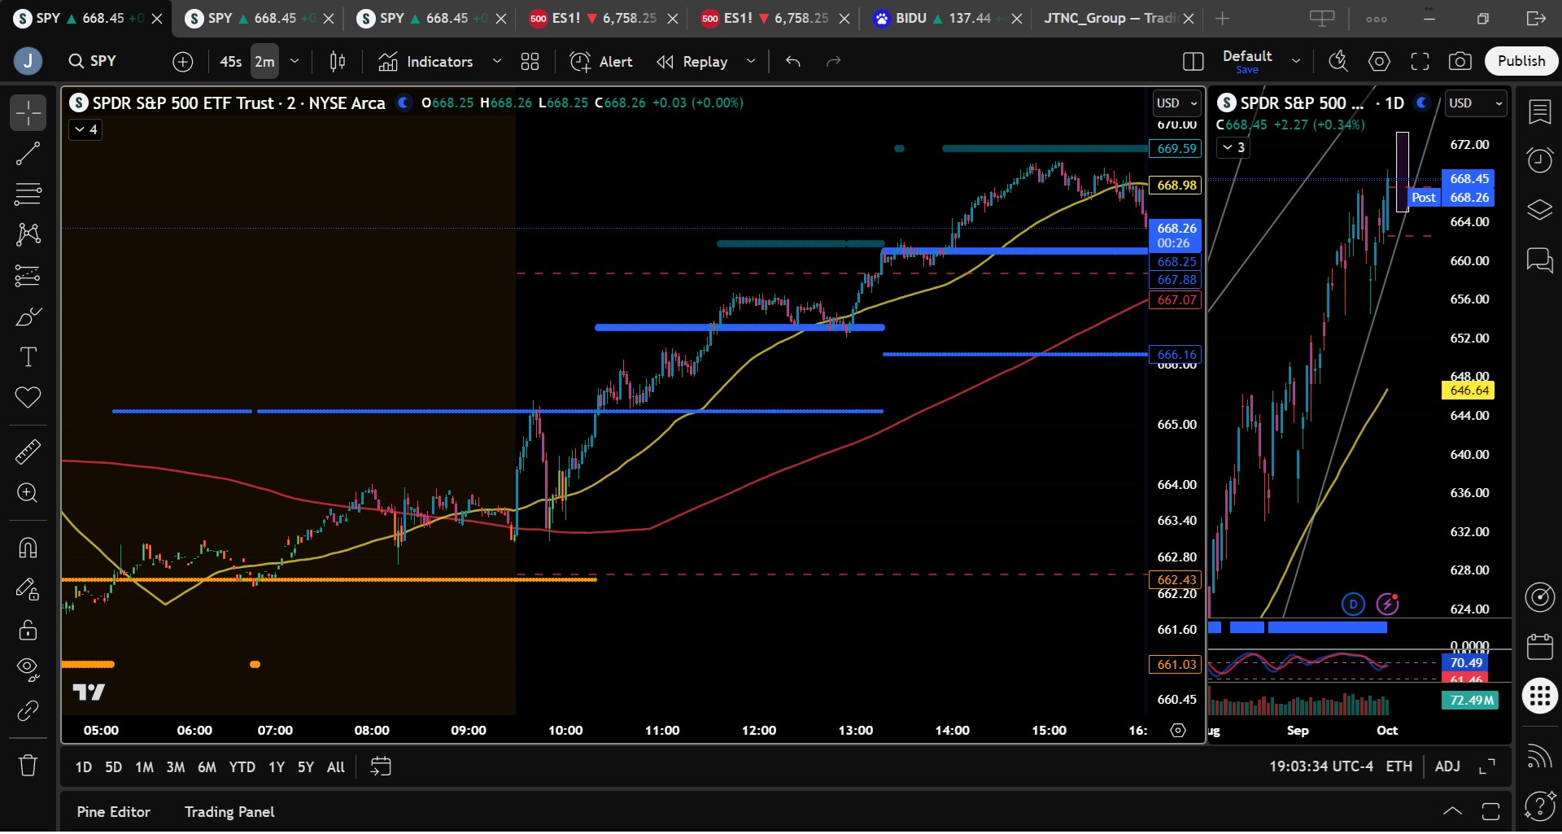Open the user profile menu J
1562x834 pixels.
28,61
